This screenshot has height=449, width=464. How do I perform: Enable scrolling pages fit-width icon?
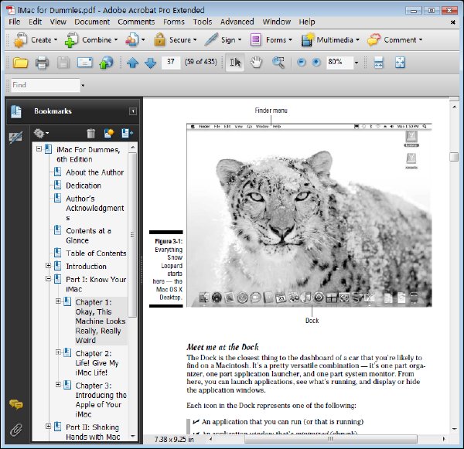(x=378, y=63)
